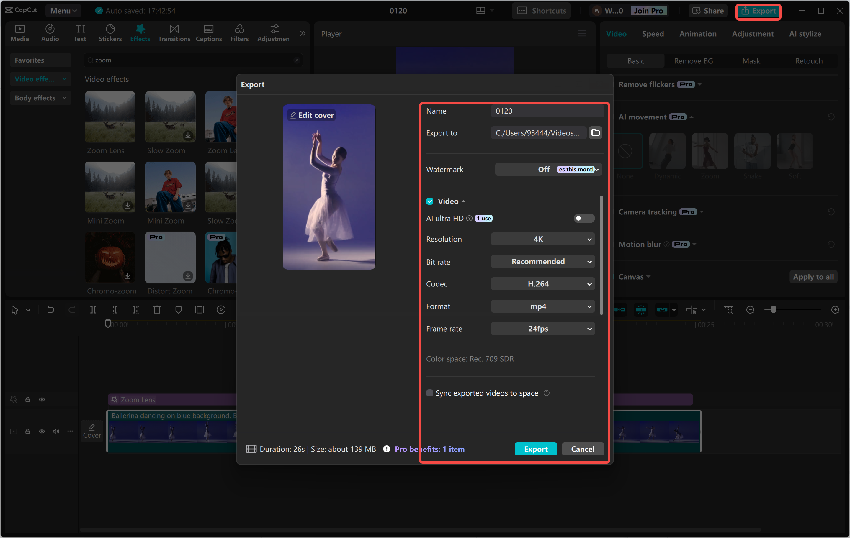Open the Menu dropdown in the top bar

coord(63,11)
